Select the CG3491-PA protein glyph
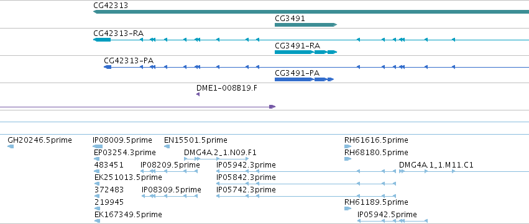529x224 pixels. (305, 79)
